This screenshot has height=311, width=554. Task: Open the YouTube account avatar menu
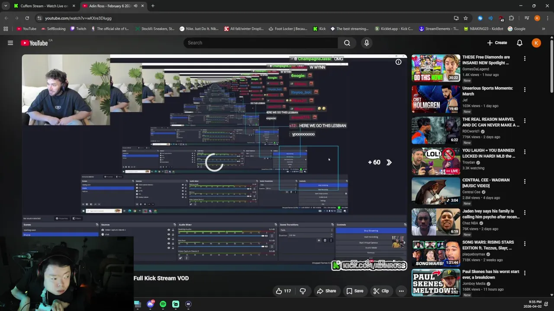tap(536, 43)
